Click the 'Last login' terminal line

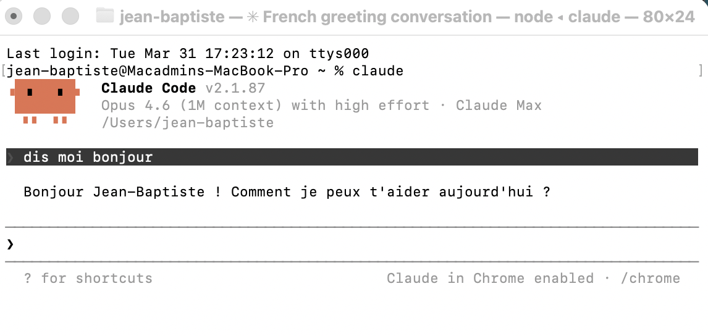click(x=188, y=54)
